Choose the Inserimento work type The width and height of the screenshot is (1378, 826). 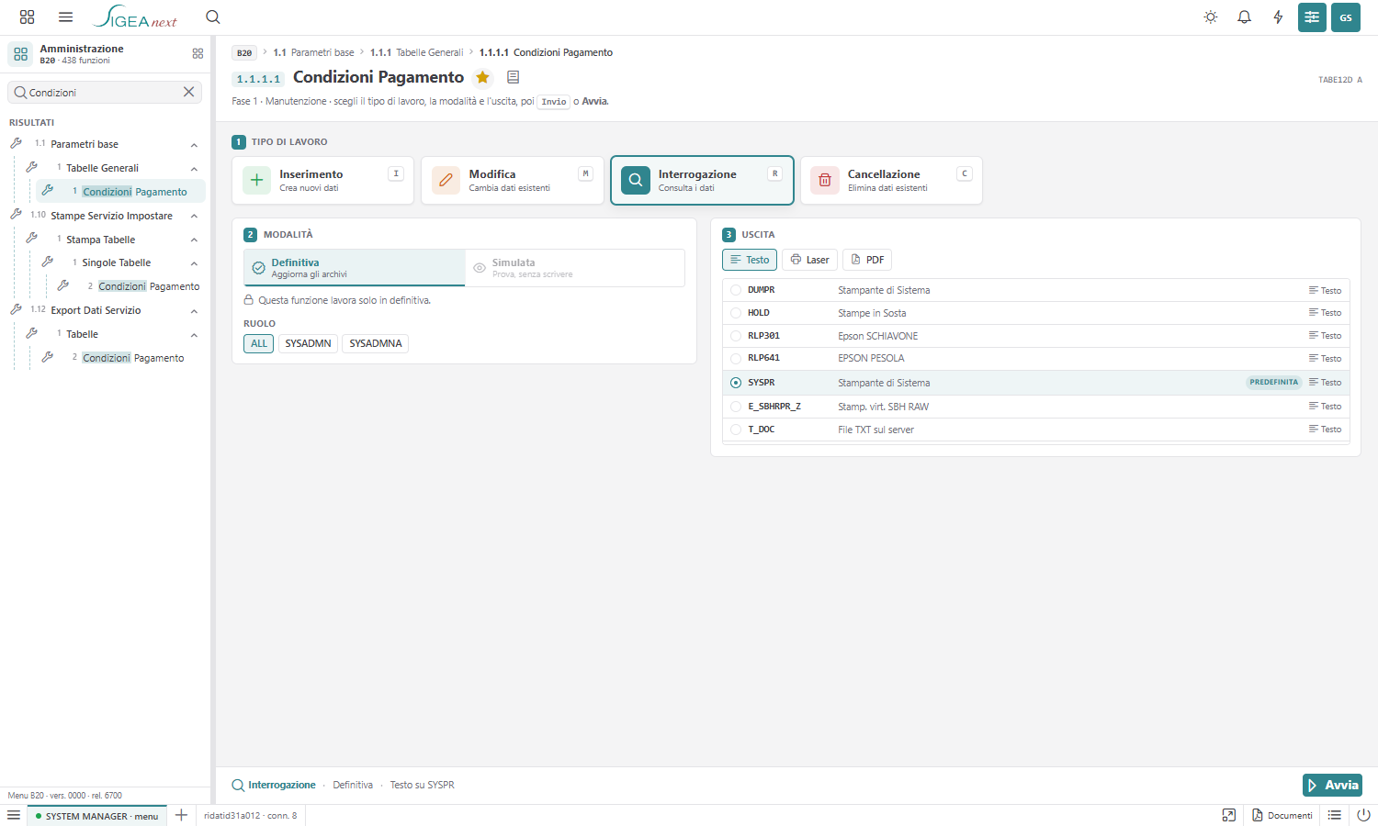[322, 180]
